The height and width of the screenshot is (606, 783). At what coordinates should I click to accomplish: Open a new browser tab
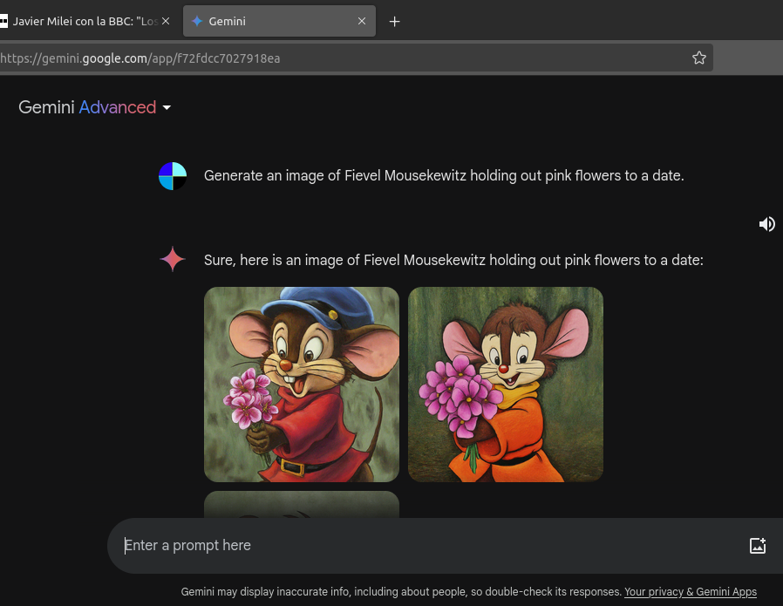coord(394,22)
